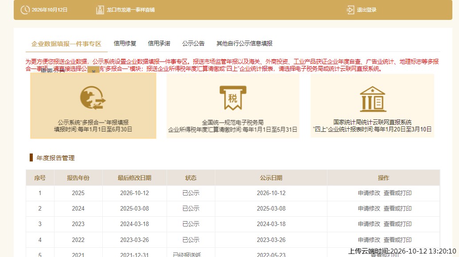Click the report year cell 2025

click(x=78, y=193)
